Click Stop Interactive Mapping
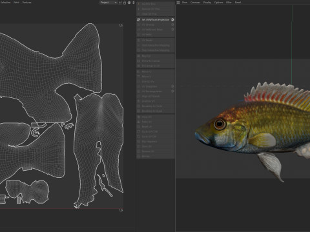Image resolution: width=310 pixels, height=232 pixels. [x=156, y=50]
